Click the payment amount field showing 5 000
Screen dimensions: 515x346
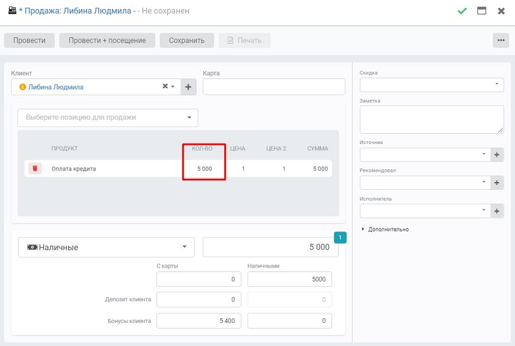tap(270, 247)
